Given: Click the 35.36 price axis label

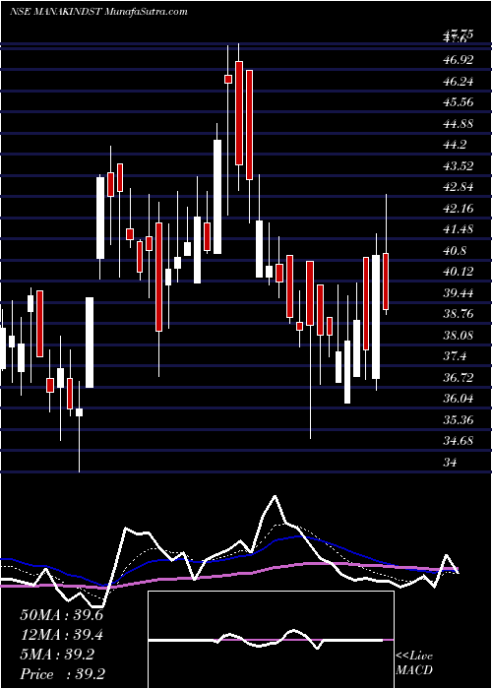Looking at the screenshot, I should tap(459, 420).
